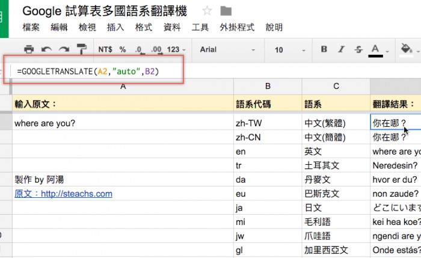Apply bold formatting
The width and height of the screenshot is (421, 258).
324,50
